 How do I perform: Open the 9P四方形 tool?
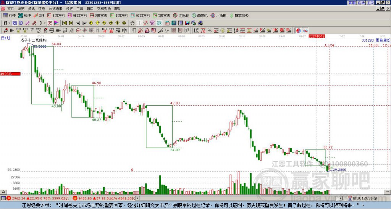[77, 15]
